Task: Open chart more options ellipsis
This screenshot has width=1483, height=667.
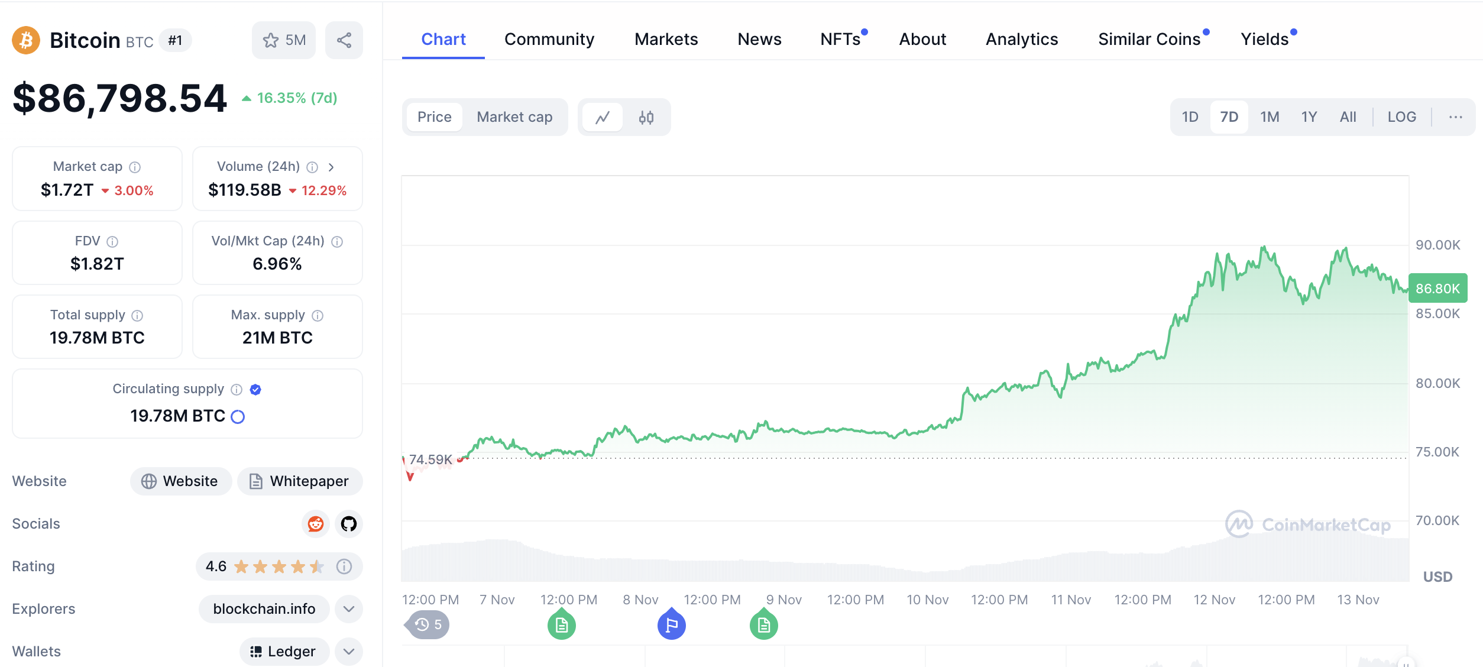Action: pyautogui.click(x=1456, y=117)
